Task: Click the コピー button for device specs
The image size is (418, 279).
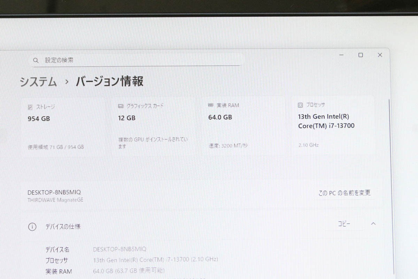Action: coord(344,224)
